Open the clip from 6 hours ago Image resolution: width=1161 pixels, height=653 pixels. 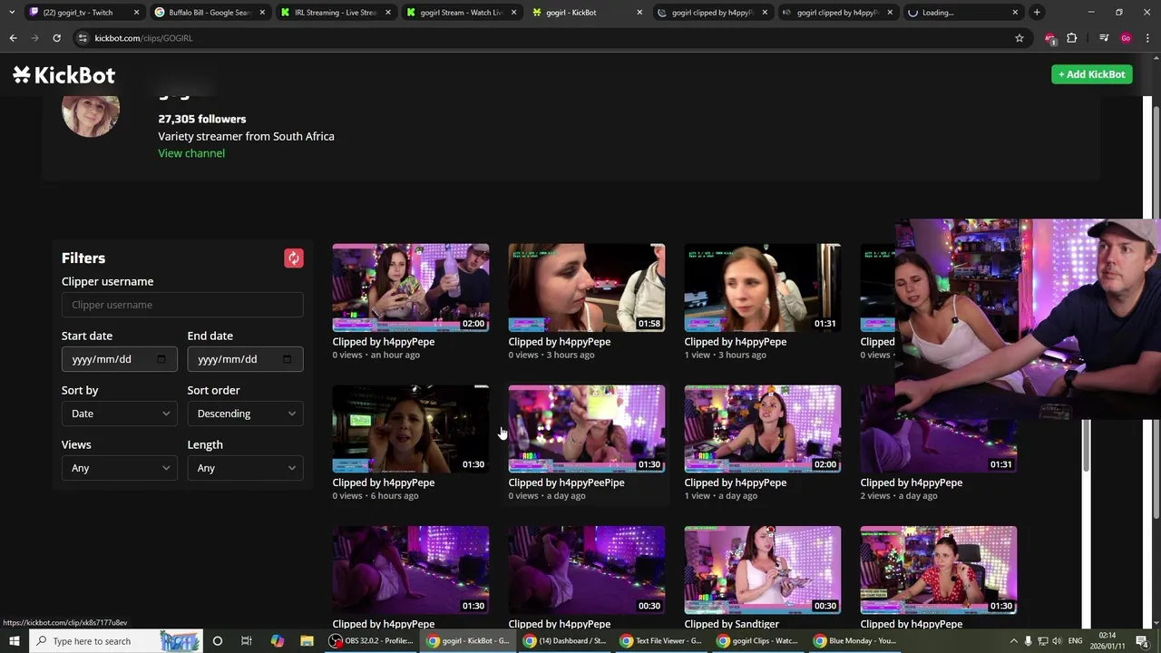(411, 429)
